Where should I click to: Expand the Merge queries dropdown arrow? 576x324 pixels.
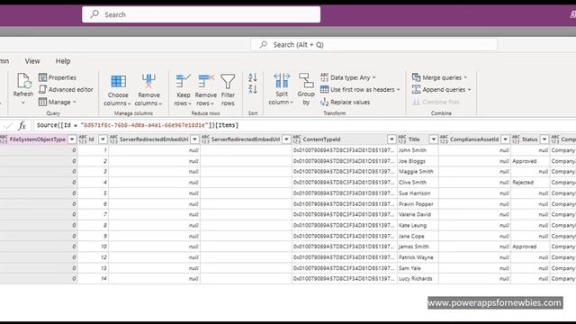tap(465, 77)
